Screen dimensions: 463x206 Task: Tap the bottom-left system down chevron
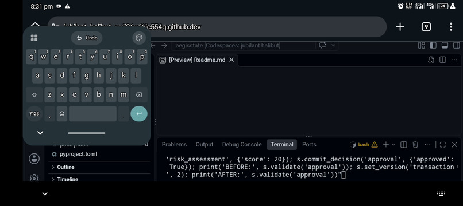pos(45,193)
